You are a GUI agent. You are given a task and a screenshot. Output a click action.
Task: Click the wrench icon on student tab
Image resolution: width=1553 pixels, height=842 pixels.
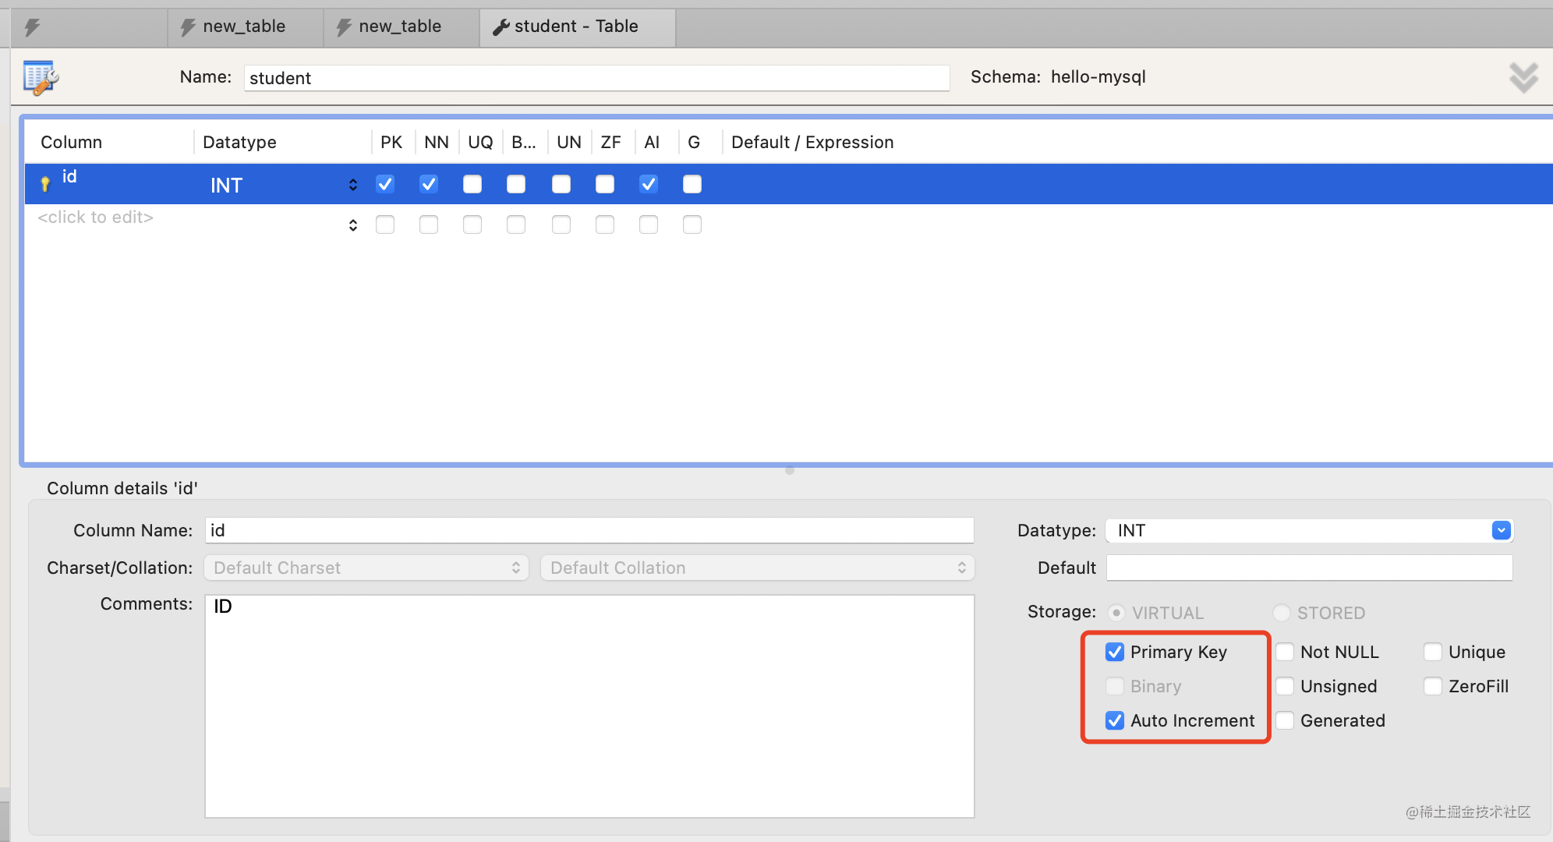click(501, 27)
